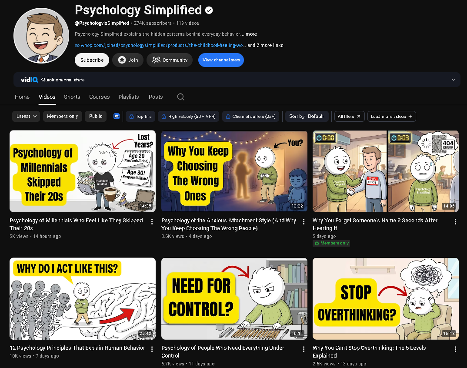Click the Psychology Simplified channel name heading
467x368 pixels.
coord(138,10)
